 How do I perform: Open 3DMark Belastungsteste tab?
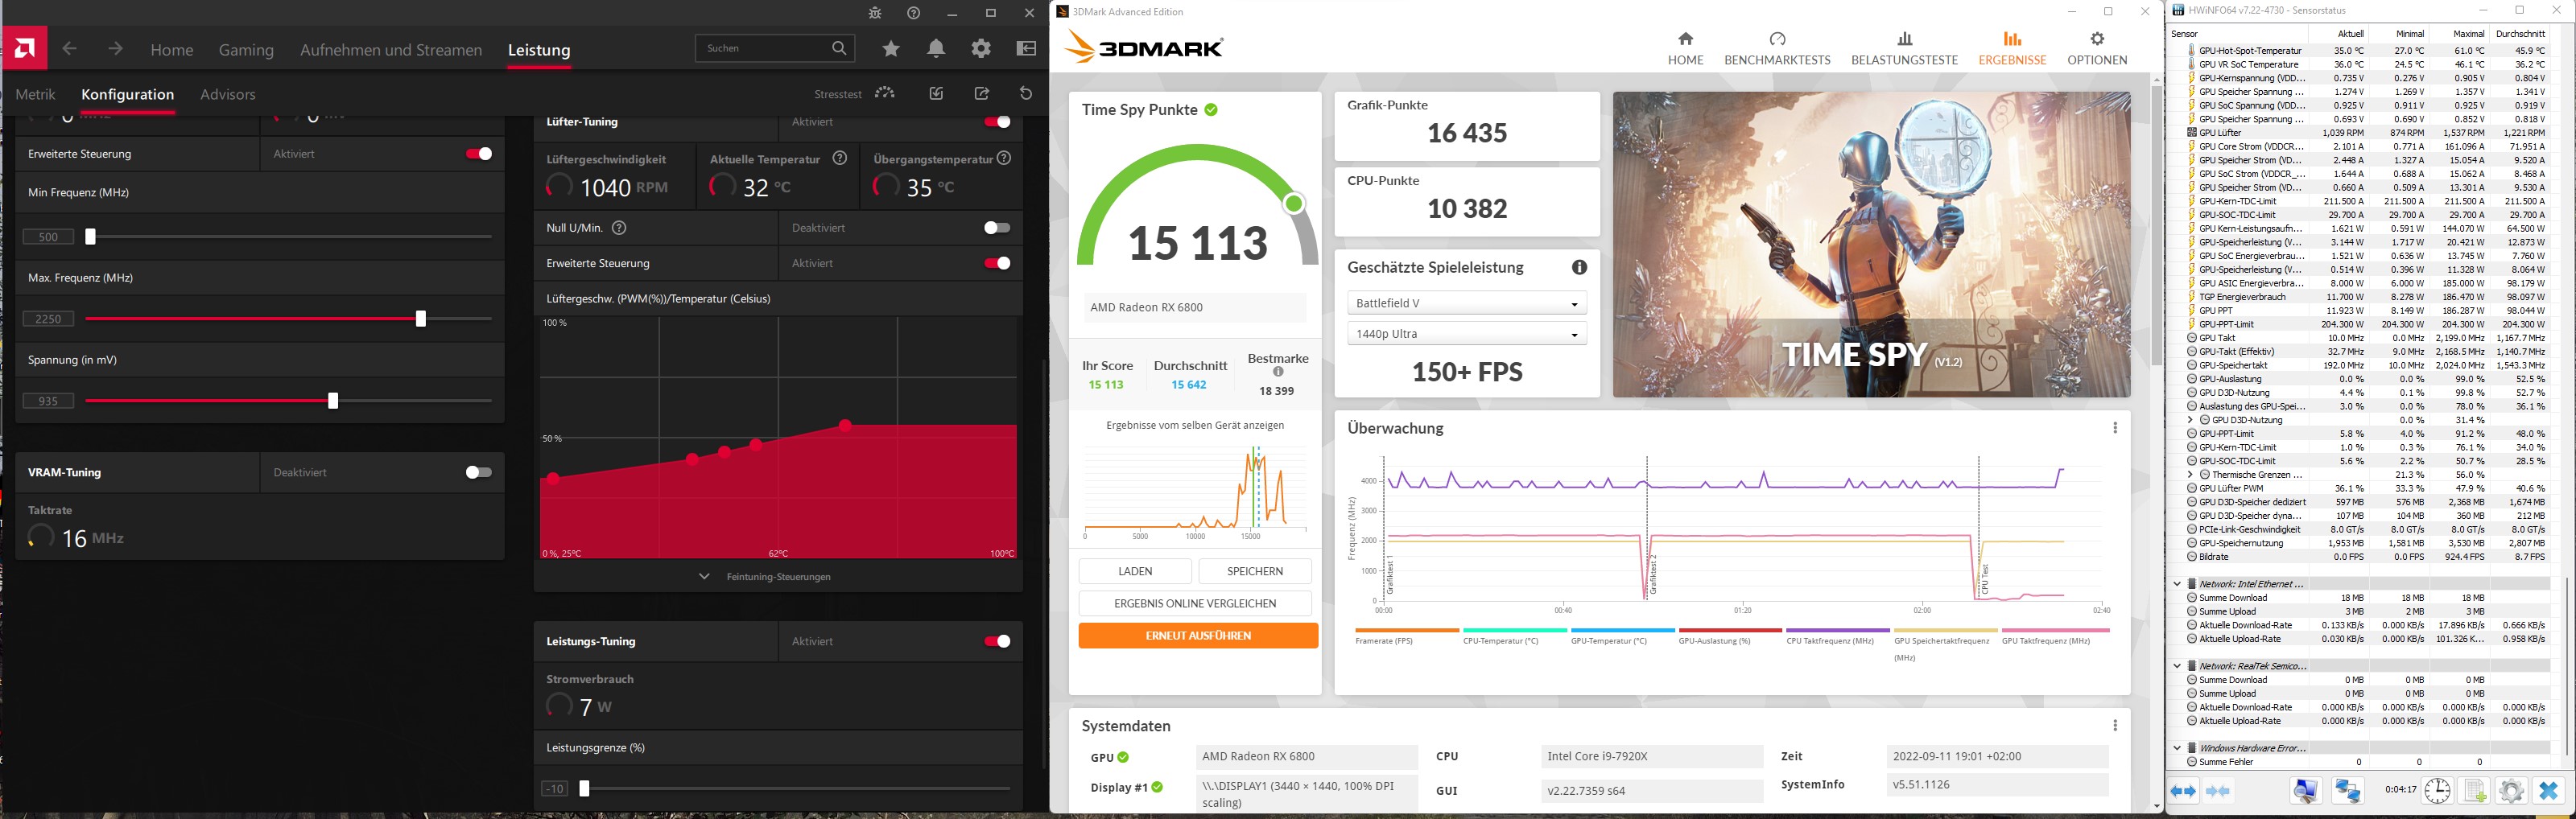pyautogui.click(x=1904, y=49)
